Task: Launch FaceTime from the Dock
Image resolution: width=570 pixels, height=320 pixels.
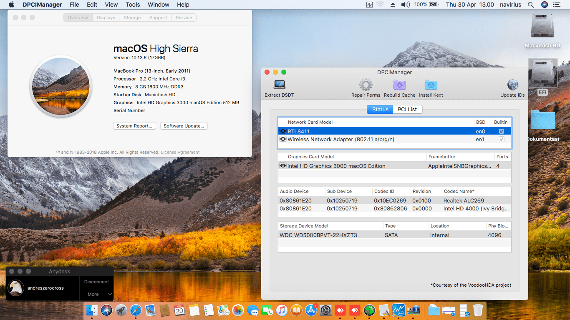Action: pyautogui.click(x=267, y=310)
